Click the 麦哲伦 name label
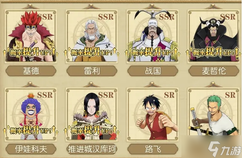The image size is (242, 158). click(214, 71)
